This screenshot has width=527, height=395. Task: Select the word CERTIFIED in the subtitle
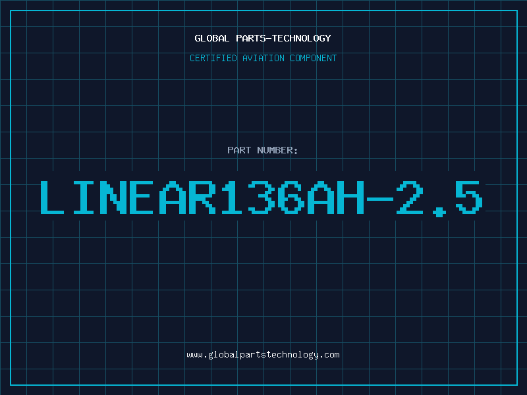[x=213, y=58]
